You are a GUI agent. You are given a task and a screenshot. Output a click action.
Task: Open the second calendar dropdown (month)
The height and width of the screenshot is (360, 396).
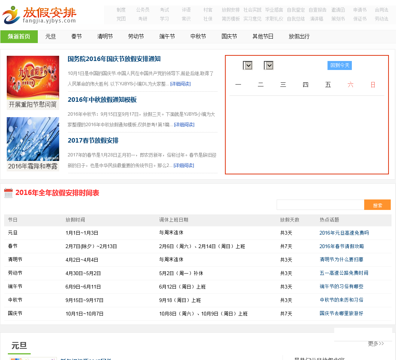click(x=268, y=65)
